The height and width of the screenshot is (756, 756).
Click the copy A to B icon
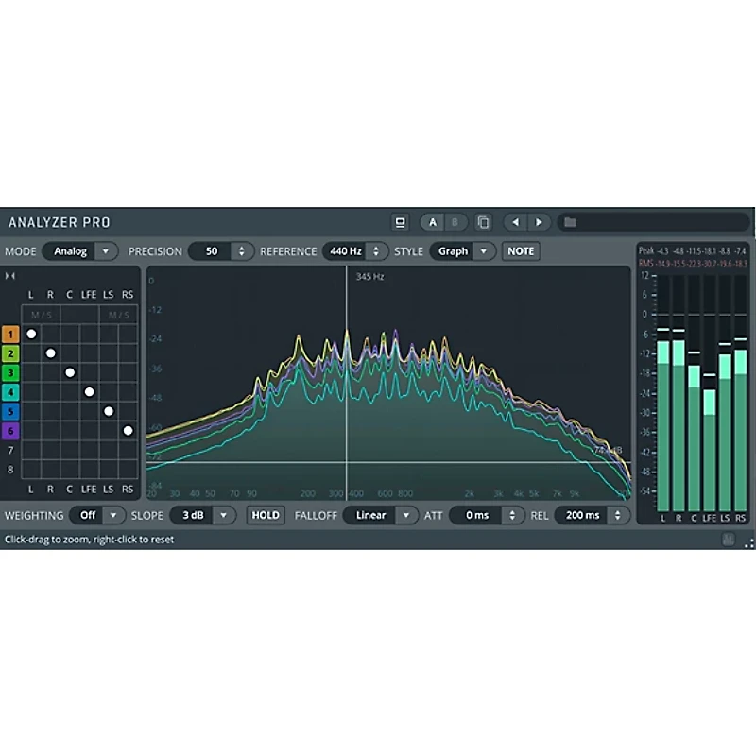click(x=483, y=223)
